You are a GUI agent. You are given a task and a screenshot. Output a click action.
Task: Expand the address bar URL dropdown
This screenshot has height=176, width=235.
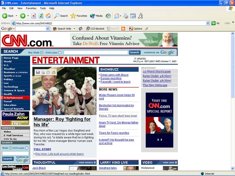(x=208, y=23)
